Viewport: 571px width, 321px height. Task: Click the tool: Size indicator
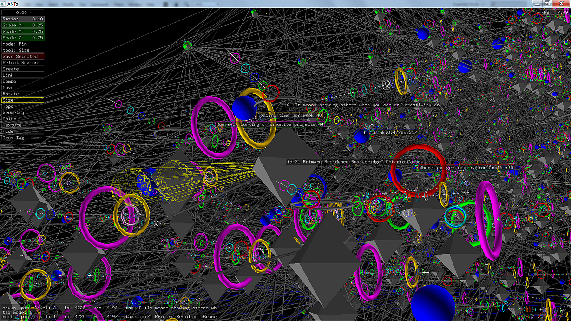pyautogui.click(x=22, y=50)
